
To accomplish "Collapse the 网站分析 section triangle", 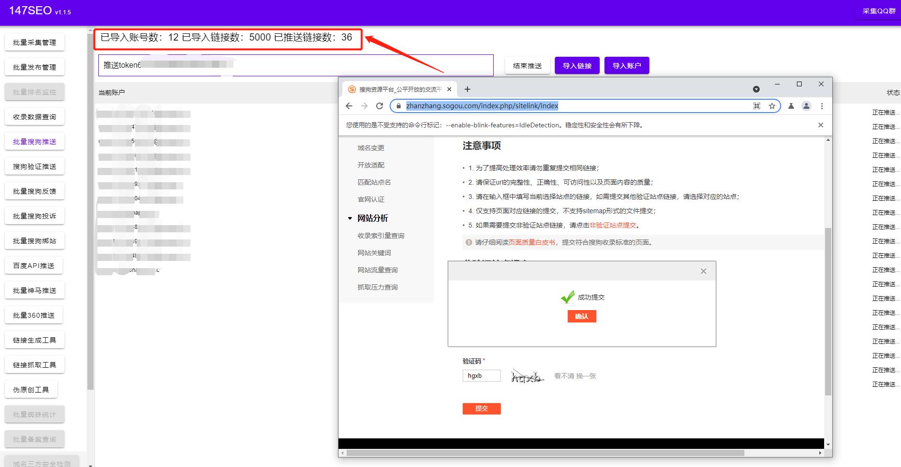I will point(350,218).
